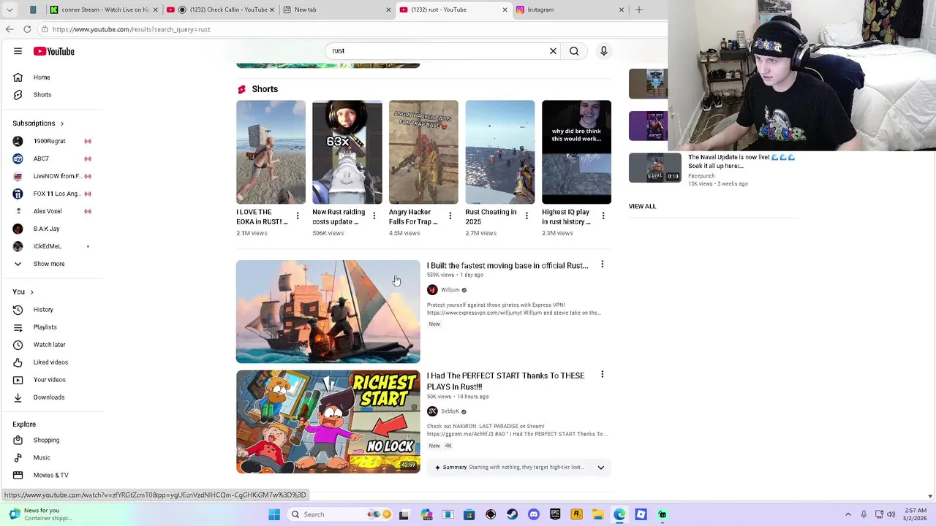Screen dimensions: 936x526
Task: Open 'The Naval Update is now live' video
Action: pyautogui.click(x=741, y=161)
